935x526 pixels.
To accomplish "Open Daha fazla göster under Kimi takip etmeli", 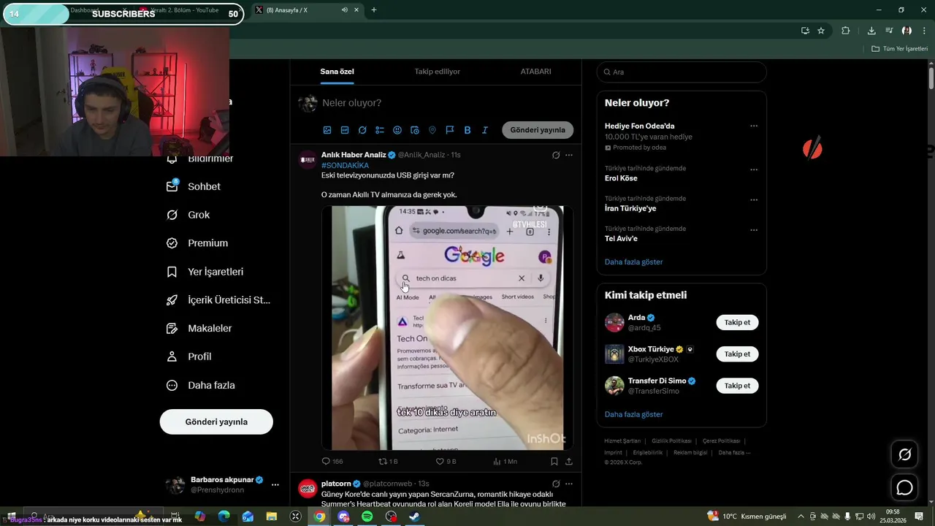I will 633,414.
